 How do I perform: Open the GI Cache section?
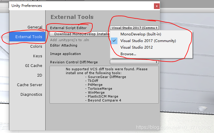[x=34, y=66]
